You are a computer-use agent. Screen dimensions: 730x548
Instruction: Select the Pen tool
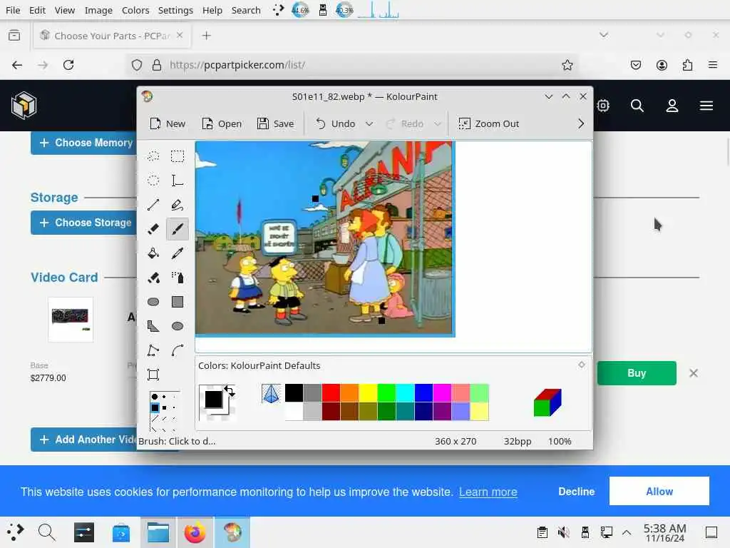pos(178,205)
